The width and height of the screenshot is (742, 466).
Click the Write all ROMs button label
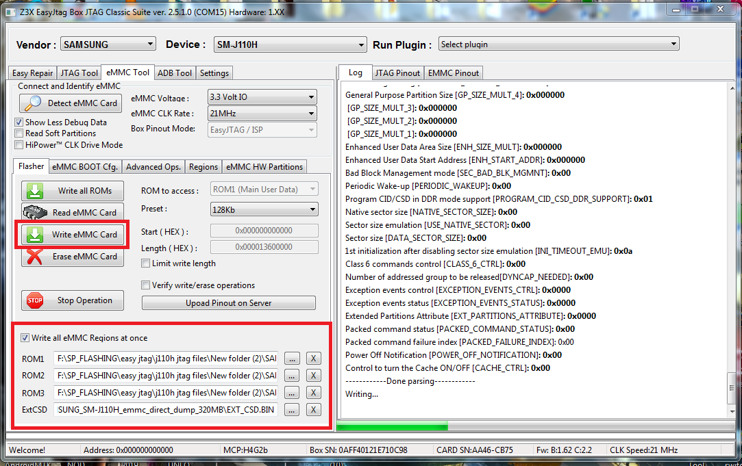85,191
